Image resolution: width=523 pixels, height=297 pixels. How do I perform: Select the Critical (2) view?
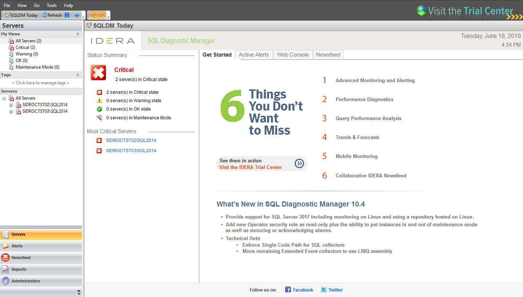pos(25,47)
